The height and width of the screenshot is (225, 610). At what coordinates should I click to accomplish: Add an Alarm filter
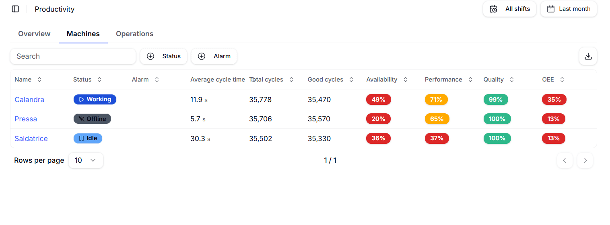tap(214, 56)
